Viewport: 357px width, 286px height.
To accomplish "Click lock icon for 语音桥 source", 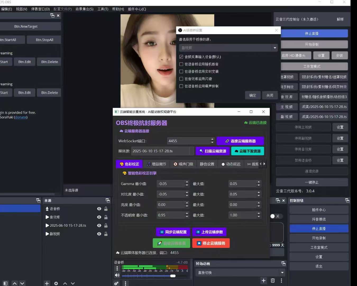I will (x=106, y=209).
